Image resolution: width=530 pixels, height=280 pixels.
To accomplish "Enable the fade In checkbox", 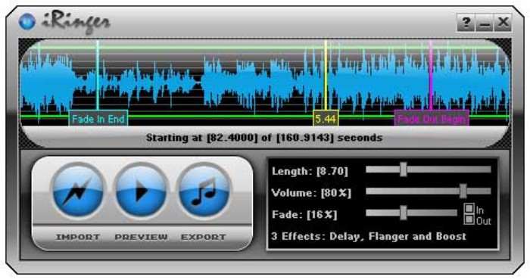I will pyautogui.click(x=469, y=208).
